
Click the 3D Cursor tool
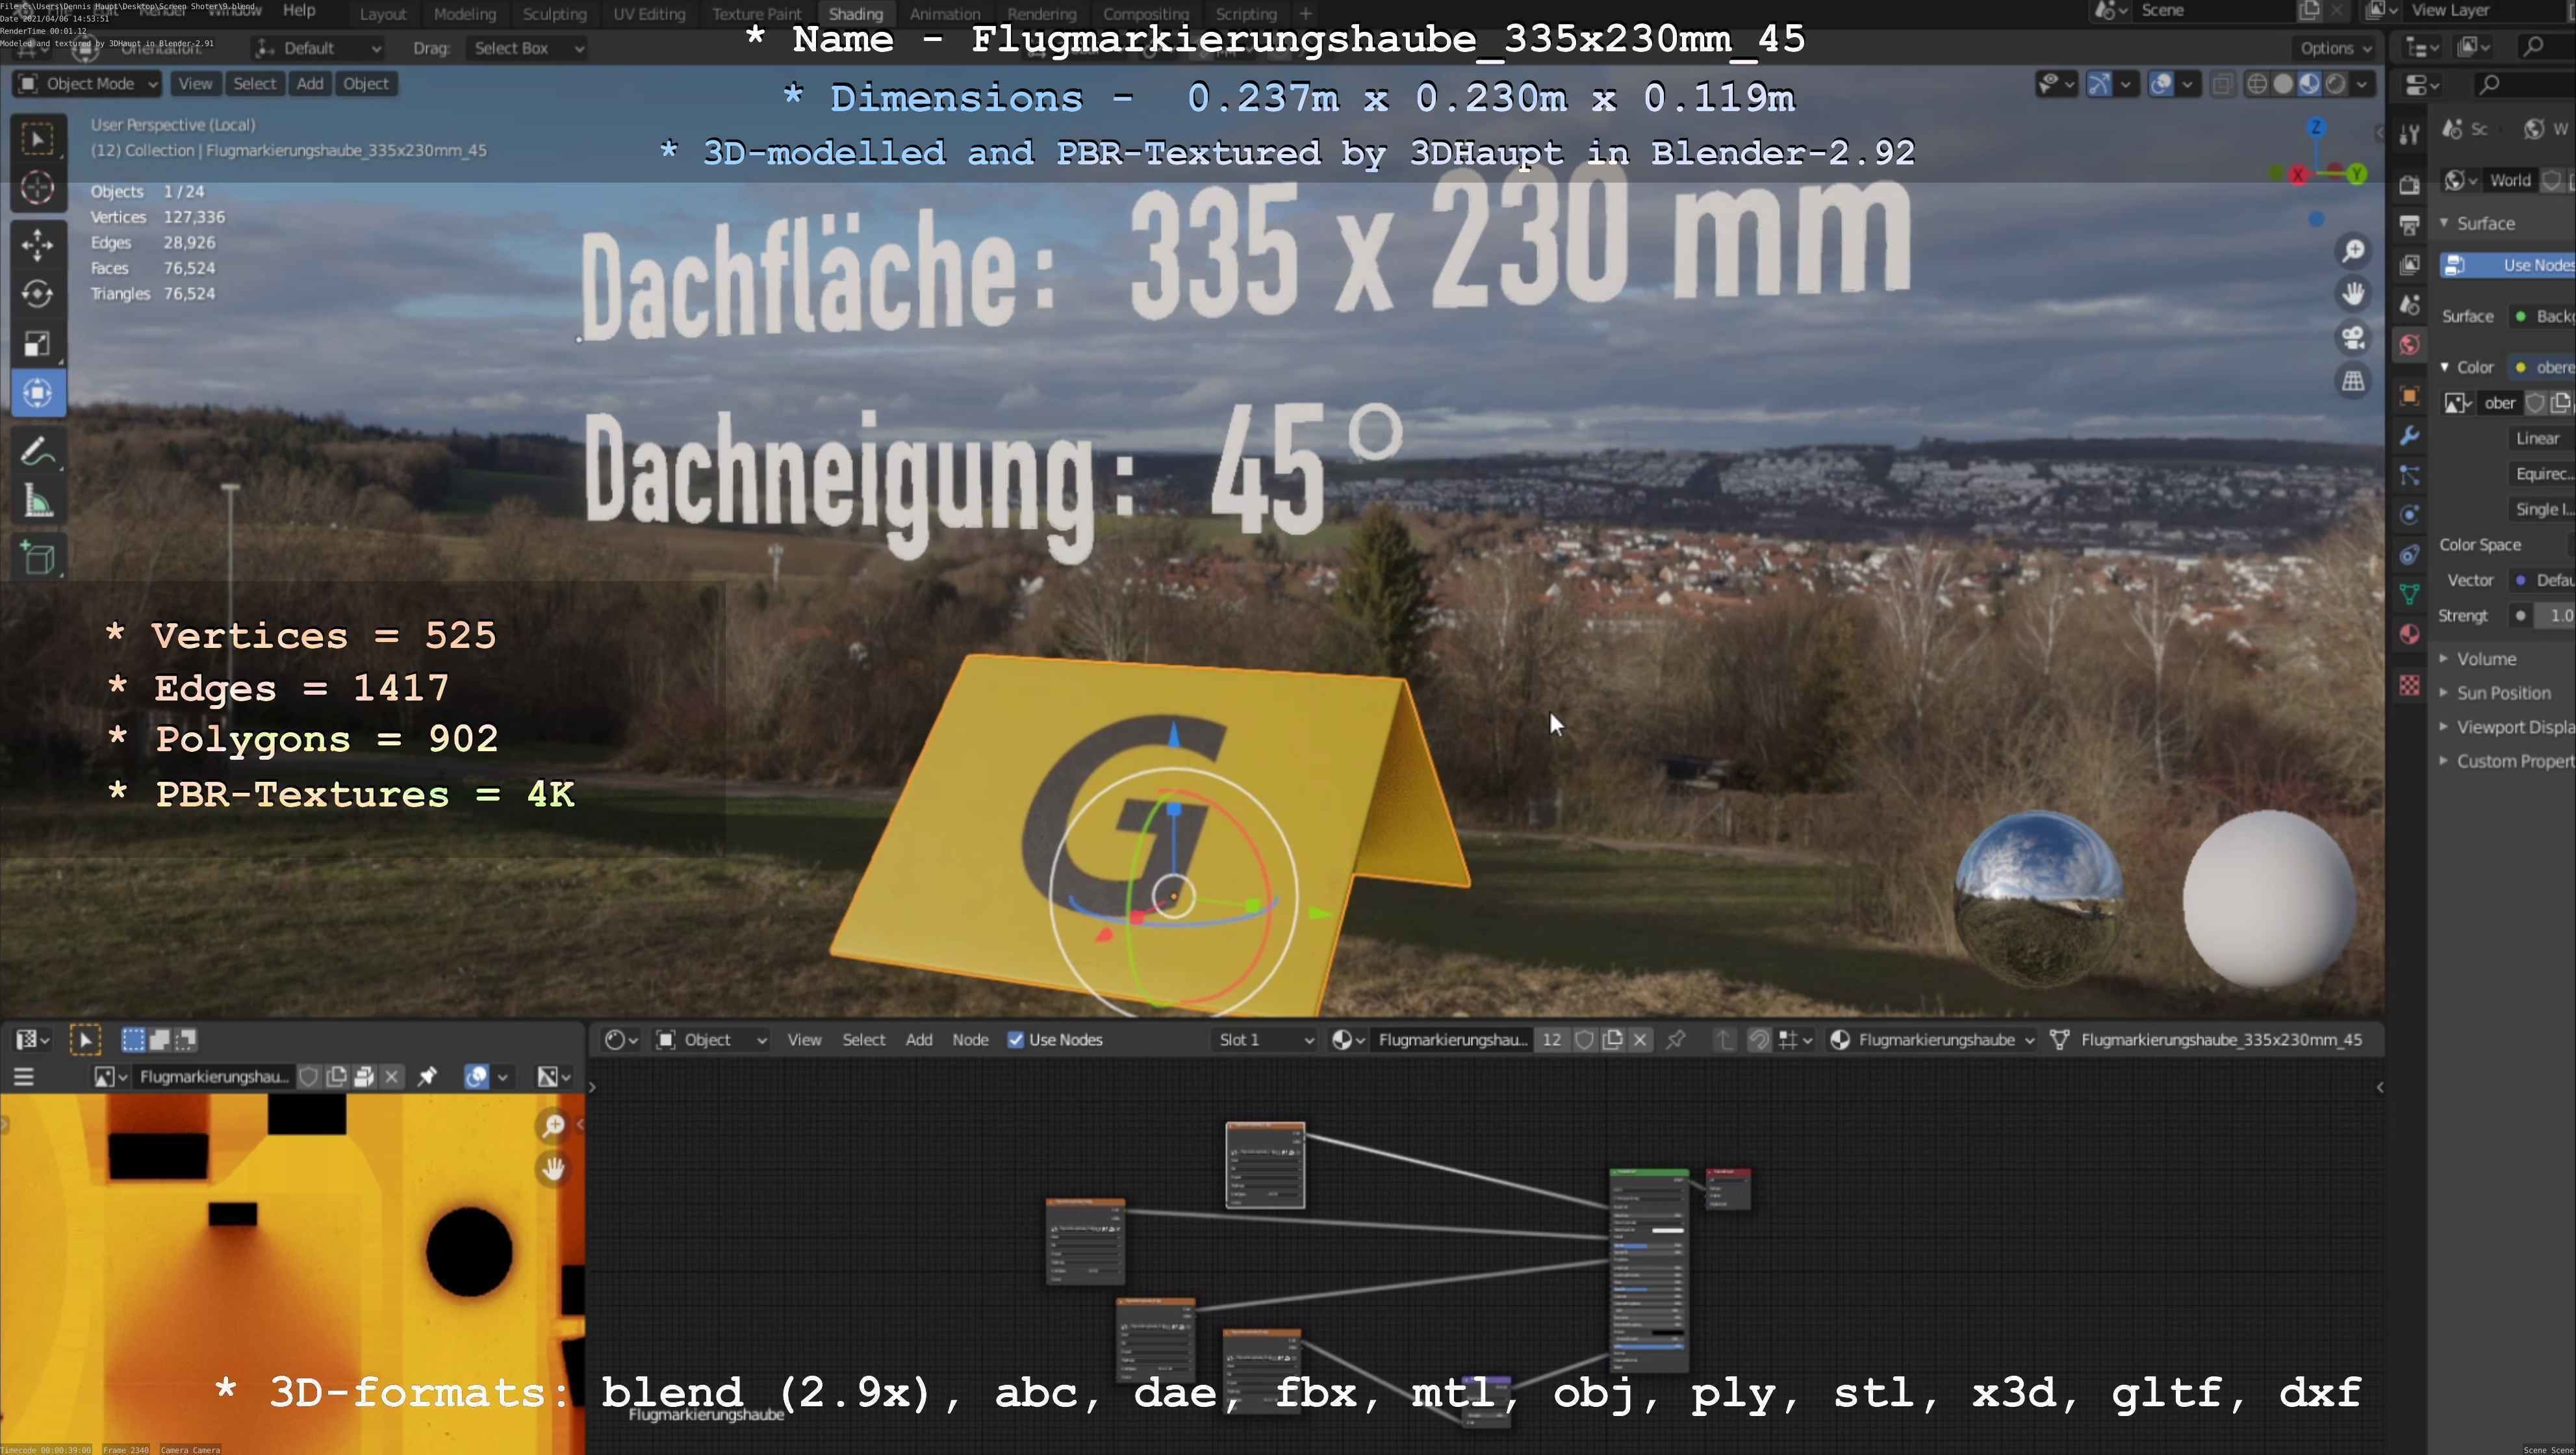37,188
